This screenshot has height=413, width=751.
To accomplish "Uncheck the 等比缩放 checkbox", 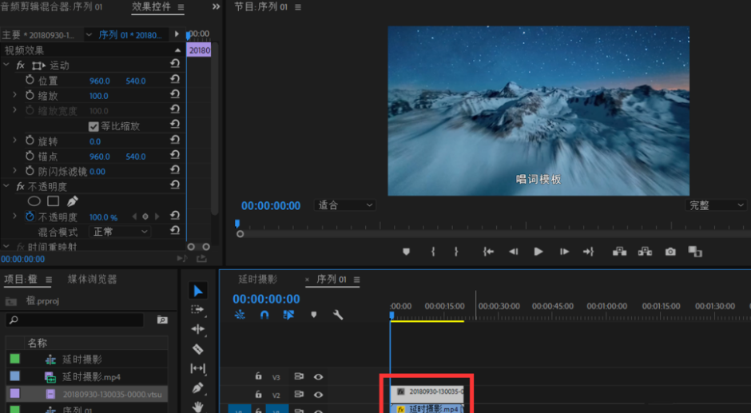I will pos(93,126).
